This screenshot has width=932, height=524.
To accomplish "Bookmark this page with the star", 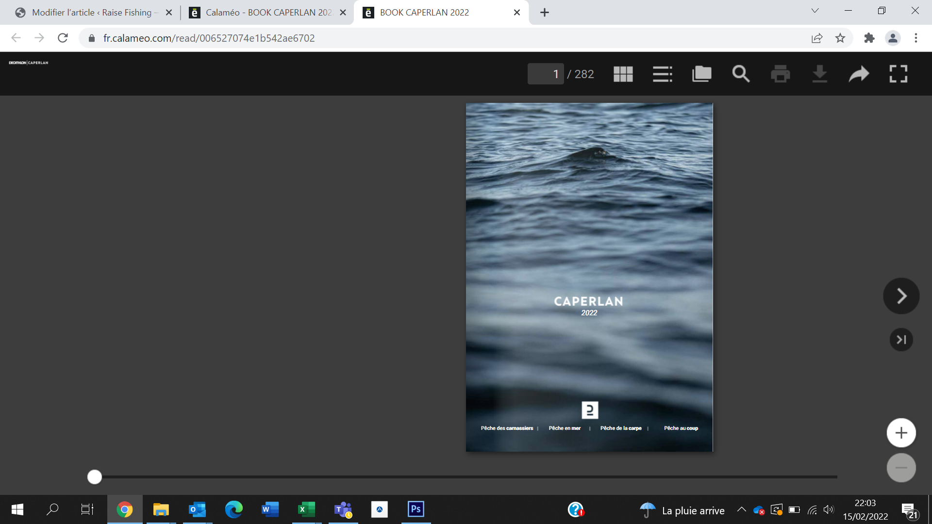I will (x=840, y=38).
